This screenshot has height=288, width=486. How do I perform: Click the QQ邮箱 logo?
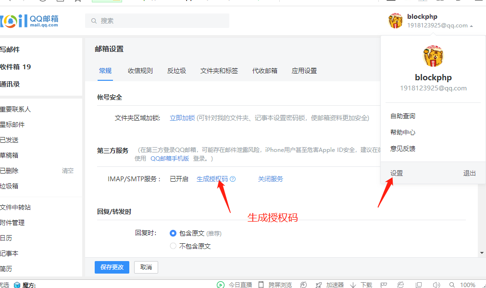click(x=29, y=21)
